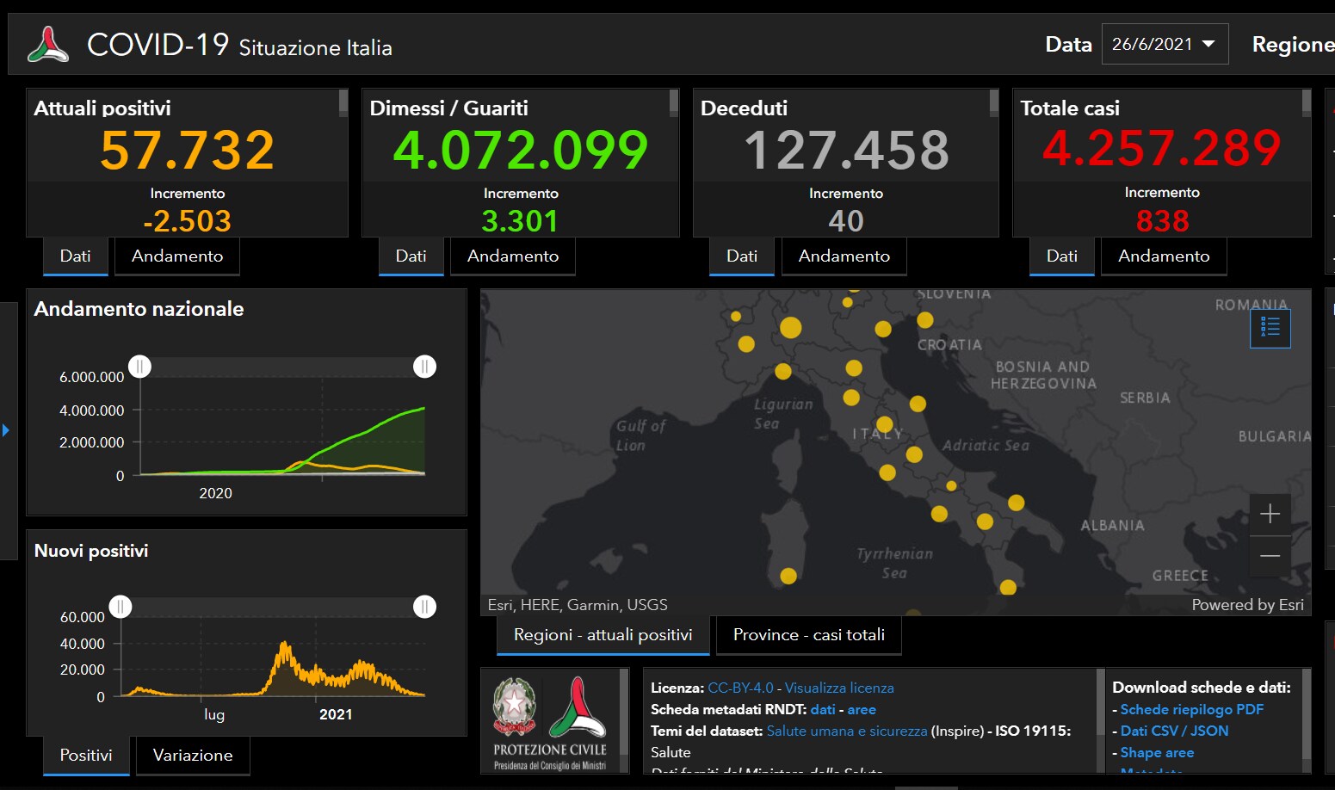Open the Data date dropdown
Screen dimensions: 1335x790
(x=1164, y=44)
